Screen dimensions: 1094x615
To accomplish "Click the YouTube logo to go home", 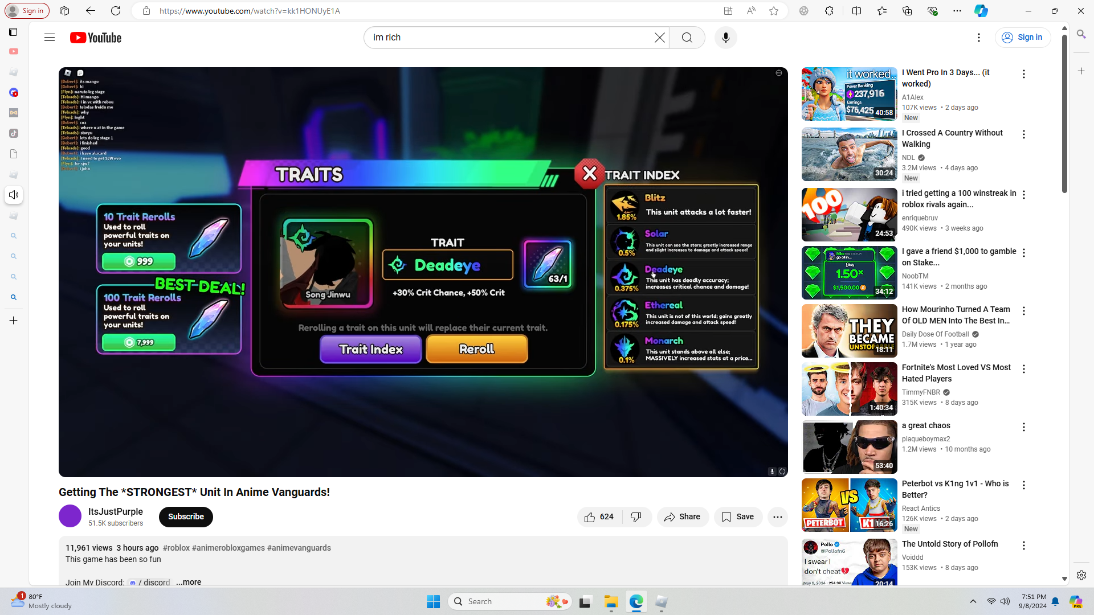I will (x=96, y=38).
